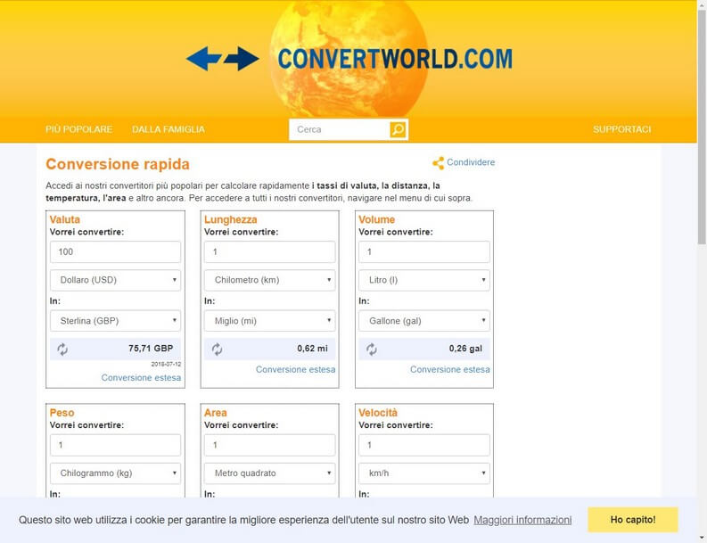The height and width of the screenshot is (543, 707).
Task: Click the CONVERTWORLD.COM logo text
Action: point(395,59)
